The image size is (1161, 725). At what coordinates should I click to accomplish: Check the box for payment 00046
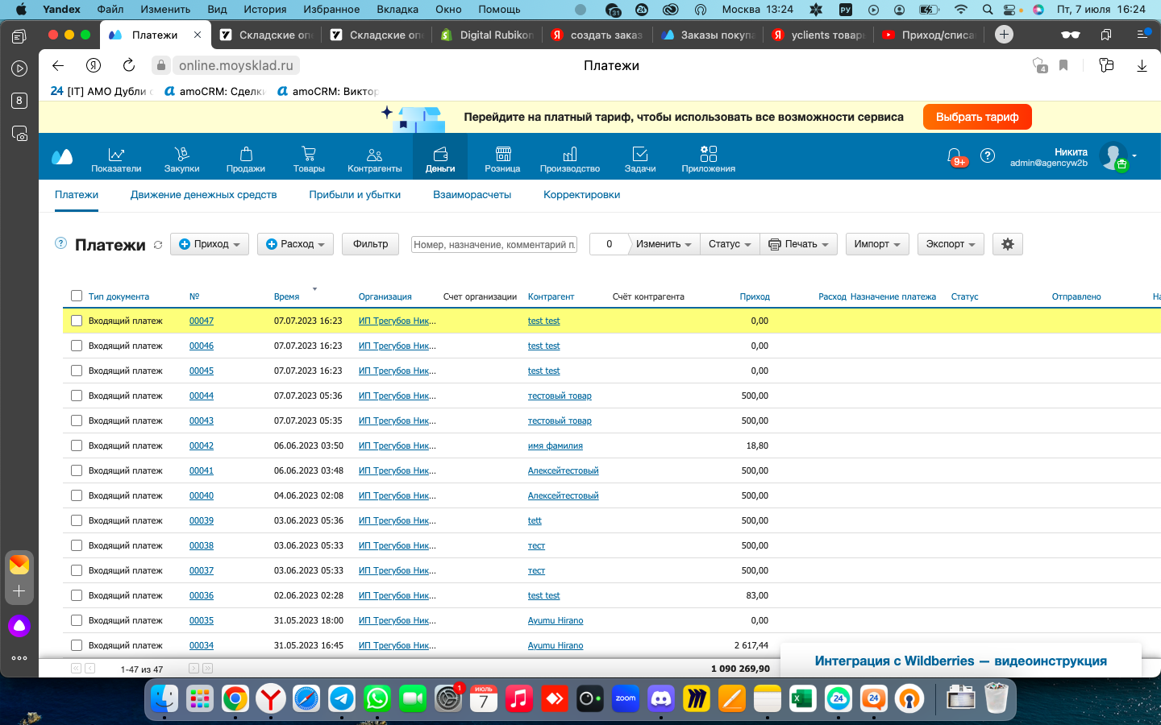pos(77,346)
